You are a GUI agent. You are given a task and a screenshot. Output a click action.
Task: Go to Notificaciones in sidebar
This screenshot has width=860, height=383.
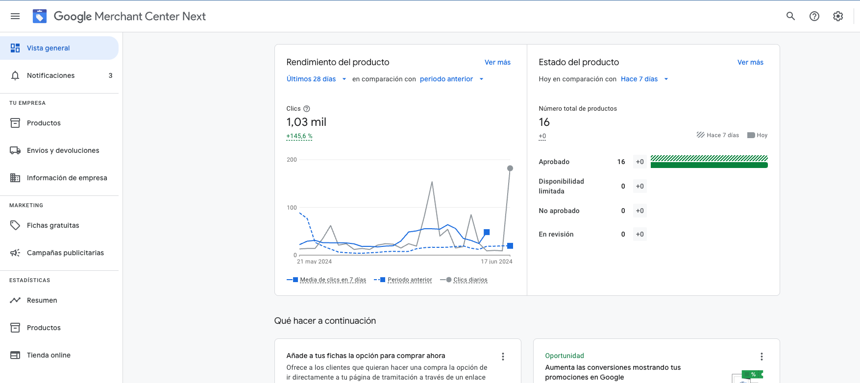(x=50, y=75)
